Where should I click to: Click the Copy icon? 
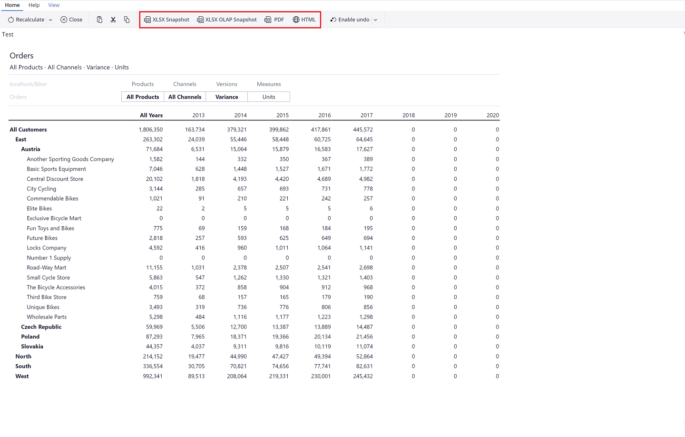(x=127, y=20)
